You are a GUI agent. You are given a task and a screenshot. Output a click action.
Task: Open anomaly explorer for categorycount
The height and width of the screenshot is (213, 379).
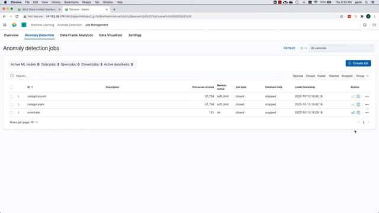[x=358, y=96]
